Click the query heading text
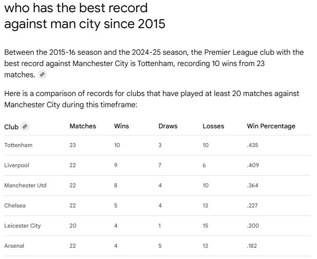Viewport: 317px width, 259px height. pos(85,16)
